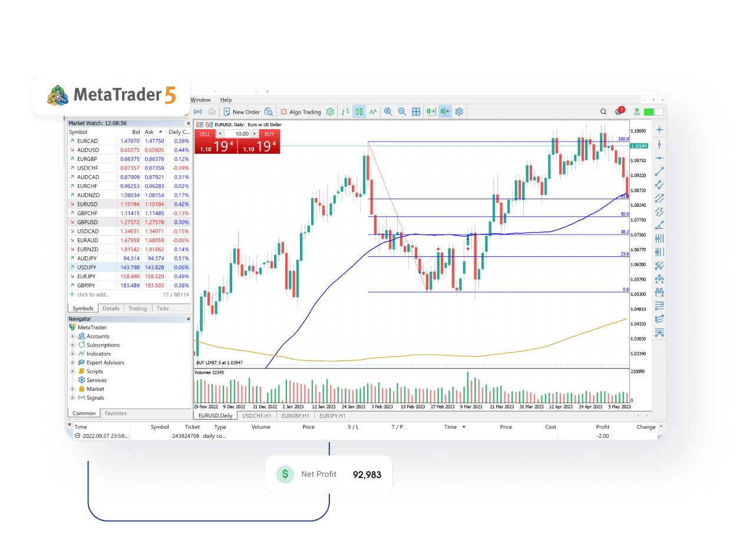Zoom in on the chart

(388, 111)
